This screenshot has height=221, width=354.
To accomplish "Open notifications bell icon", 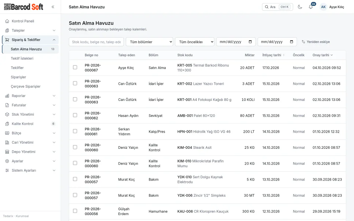I will point(310,7).
